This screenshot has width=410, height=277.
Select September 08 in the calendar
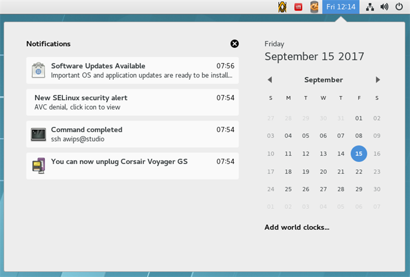pos(359,136)
